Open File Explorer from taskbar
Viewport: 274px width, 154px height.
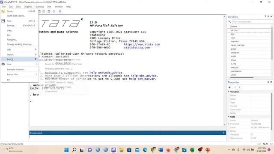[121, 150]
